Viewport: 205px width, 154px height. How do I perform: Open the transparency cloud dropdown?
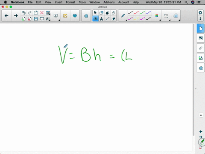coord(176,16)
